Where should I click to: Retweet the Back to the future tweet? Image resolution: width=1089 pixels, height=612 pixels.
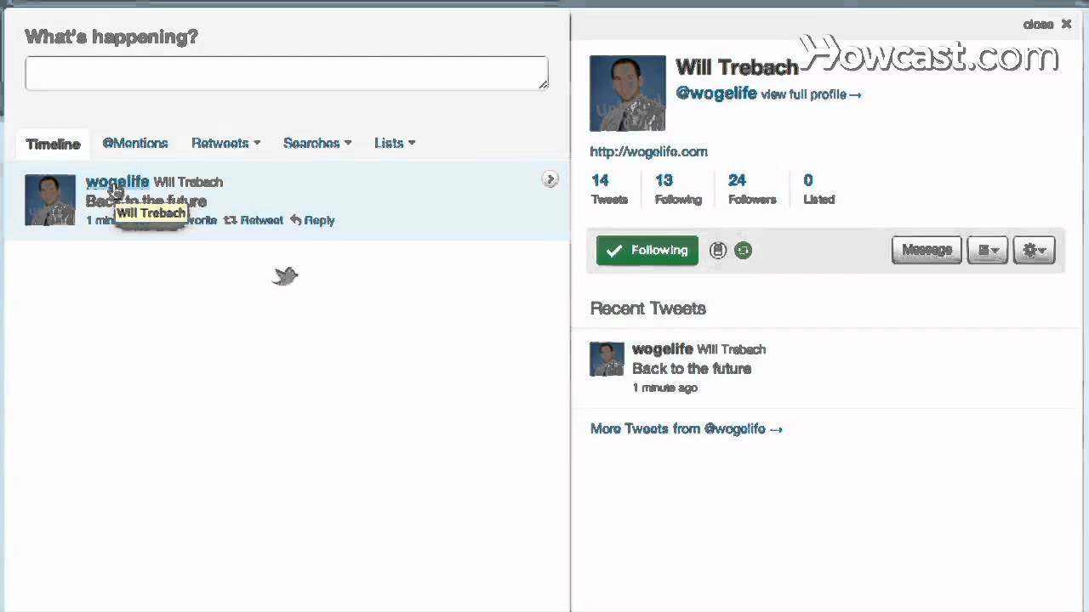(254, 220)
